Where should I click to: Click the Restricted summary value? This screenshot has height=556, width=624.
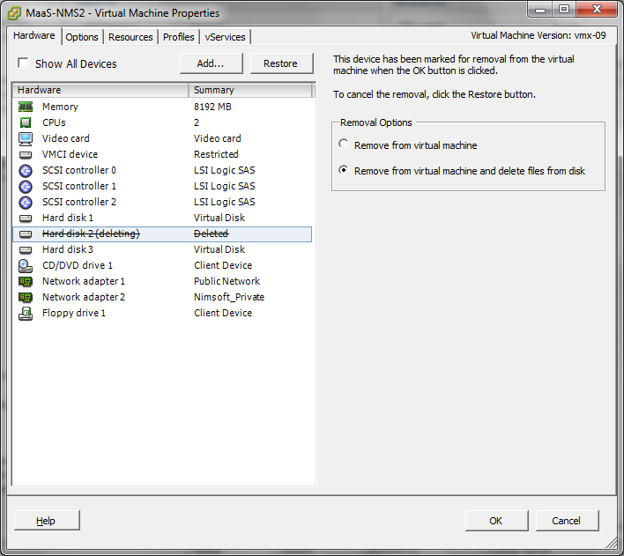coord(216,154)
